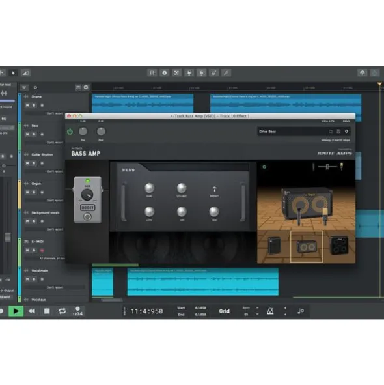
Task: Open the instrument browser icon in top toolbar
Action: coord(189,73)
